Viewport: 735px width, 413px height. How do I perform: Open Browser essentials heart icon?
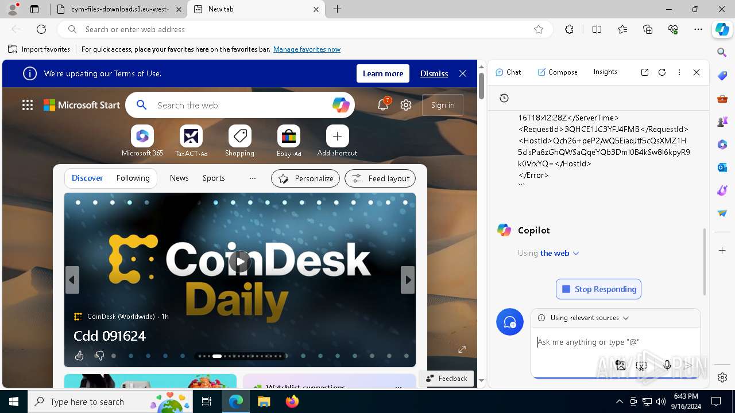point(673,29)
